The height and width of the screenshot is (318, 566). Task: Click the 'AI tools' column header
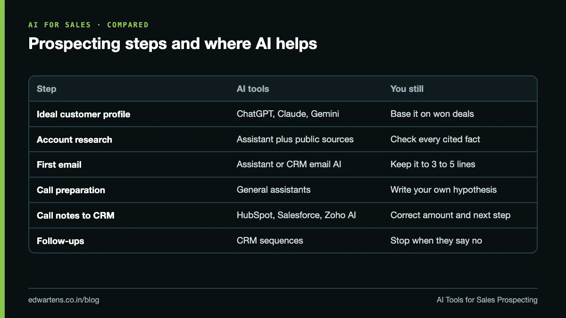(253, 89)
